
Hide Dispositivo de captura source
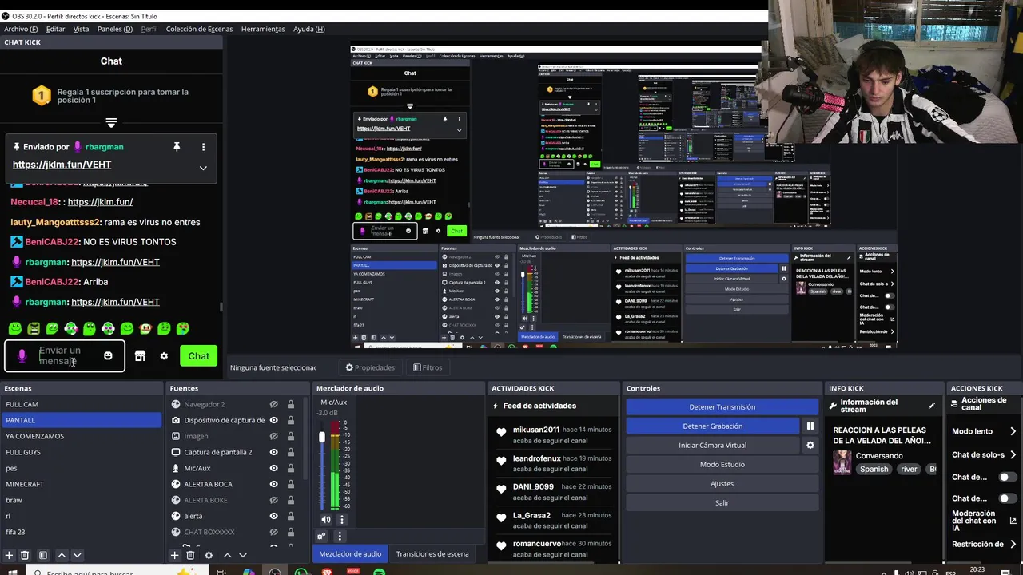point(273,420)
